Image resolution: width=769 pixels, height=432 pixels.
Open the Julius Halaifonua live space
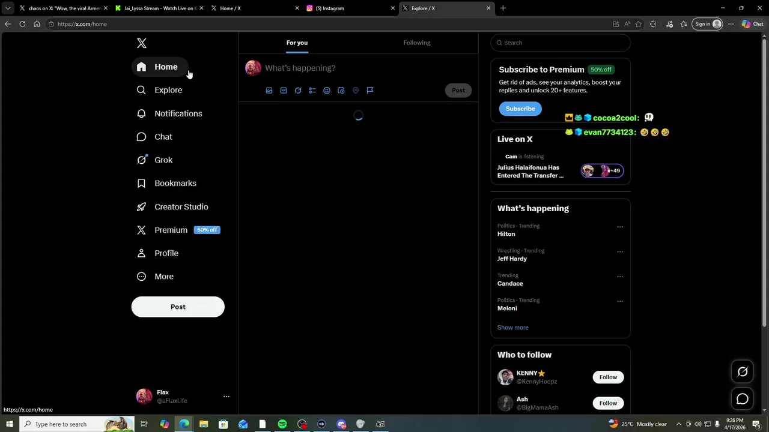[530, 172]
